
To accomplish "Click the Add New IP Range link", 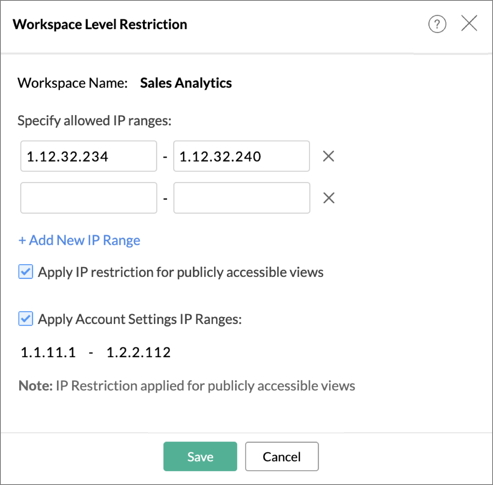I will (x=79, y=240).
